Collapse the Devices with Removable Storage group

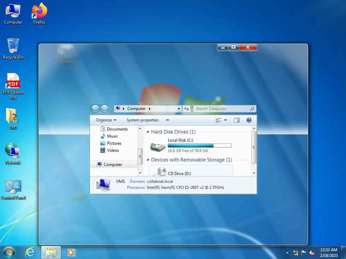pyautogui.click(x=148, y=160)
